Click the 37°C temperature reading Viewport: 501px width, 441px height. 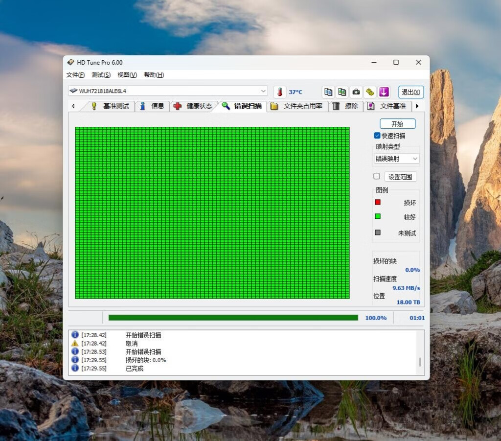296,92
